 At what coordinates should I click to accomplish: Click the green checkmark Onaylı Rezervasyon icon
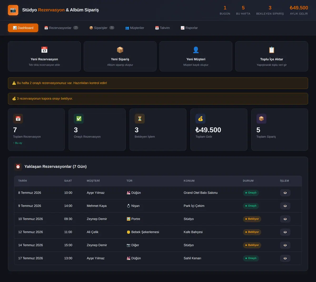tap(79, 119)
